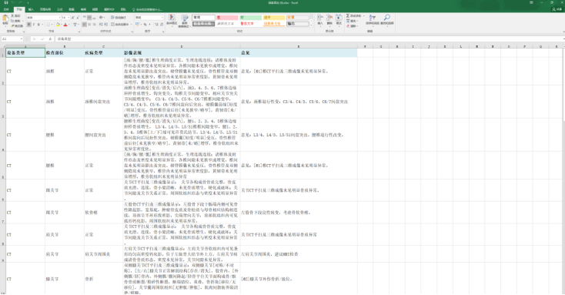The width and height of the screenshot is (565, 295).
Task: Toggle top align button
Action: pyautogui.click(x=85, y=17)
